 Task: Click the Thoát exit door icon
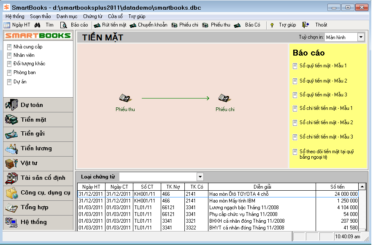tap(305, 25)
